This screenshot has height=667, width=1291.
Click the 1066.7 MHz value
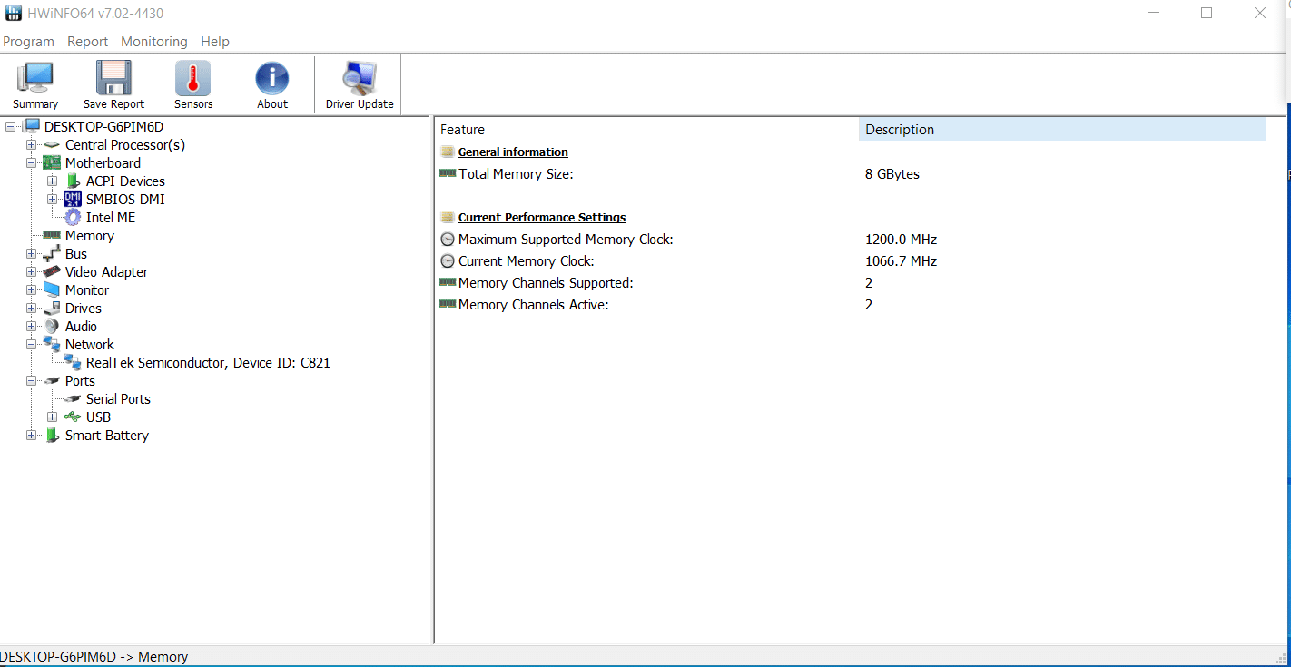click(x=901, y=261)
